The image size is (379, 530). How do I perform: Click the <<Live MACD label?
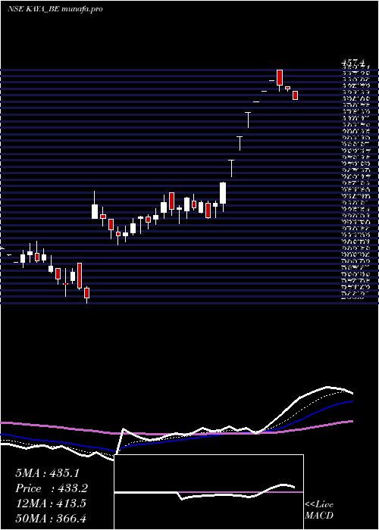click(x=319, y=510)
